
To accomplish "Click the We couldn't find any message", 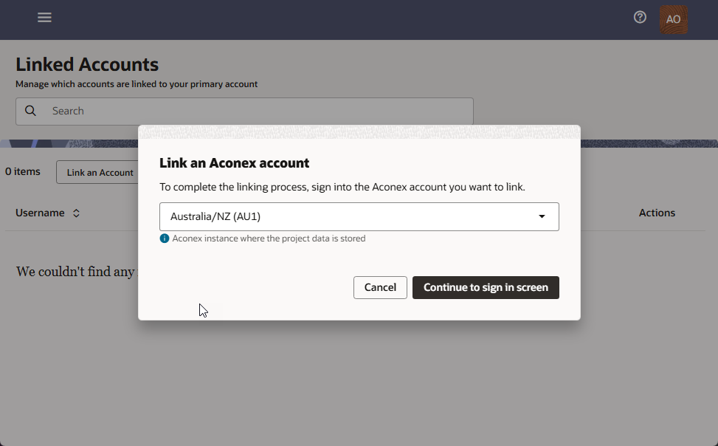I will click(75, 272).
